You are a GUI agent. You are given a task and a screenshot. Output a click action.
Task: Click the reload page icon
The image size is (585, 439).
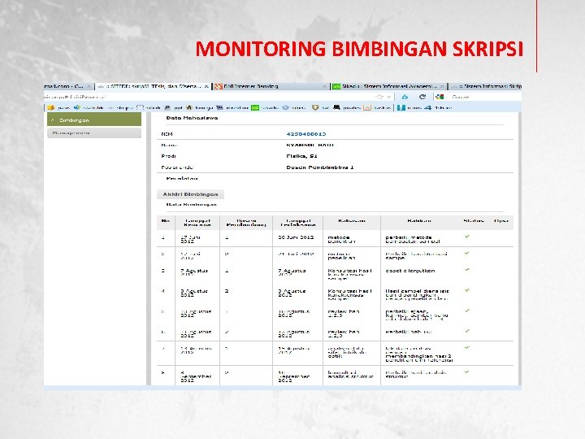[422, 97]
